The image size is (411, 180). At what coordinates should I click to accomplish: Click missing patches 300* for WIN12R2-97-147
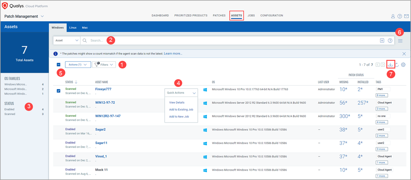click(x=345, y=116)
